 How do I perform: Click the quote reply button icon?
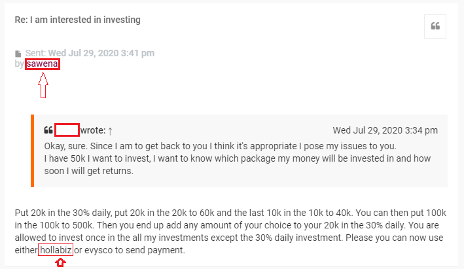435,26
